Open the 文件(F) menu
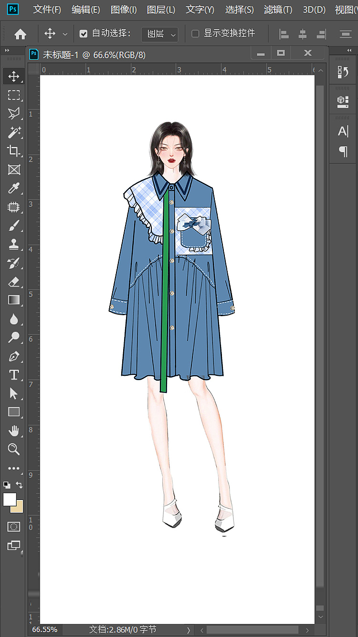Image resolution: width=358 pixels, height=637 pixels. tap(47, 10)
